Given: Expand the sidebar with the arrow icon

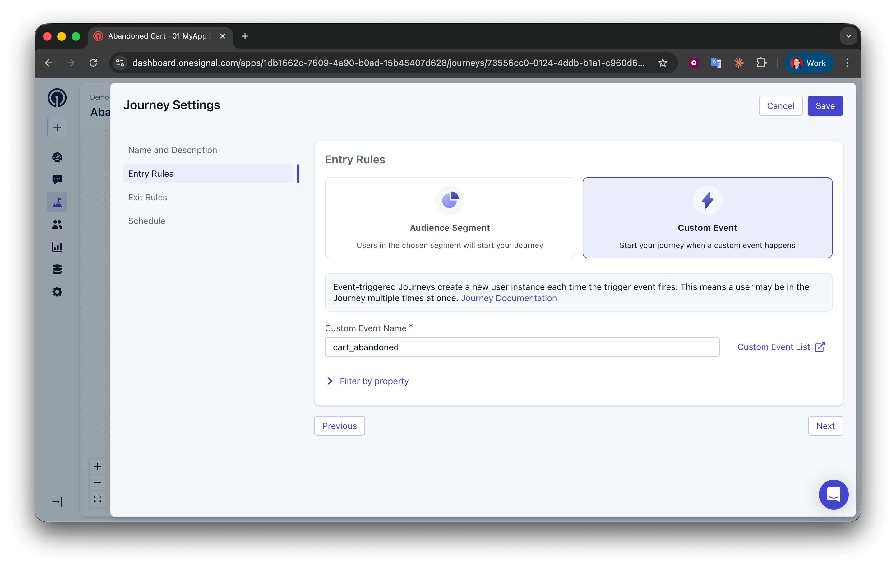Looking at the screenshot, I should point(57,502).
